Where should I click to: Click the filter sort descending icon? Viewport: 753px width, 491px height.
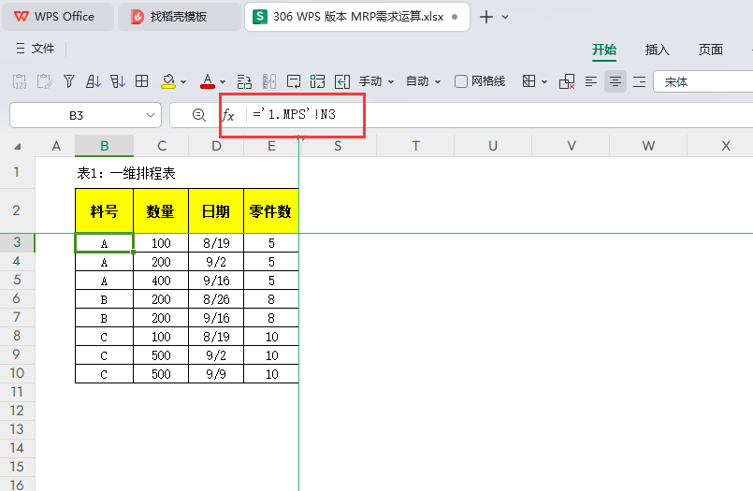(x=118, y=81)
